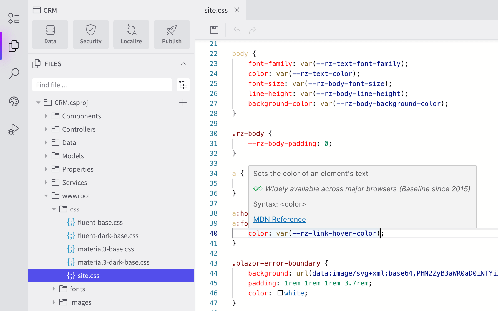498x311 pixels.
Task: Open the Localize panel
Action: (131, 34)
